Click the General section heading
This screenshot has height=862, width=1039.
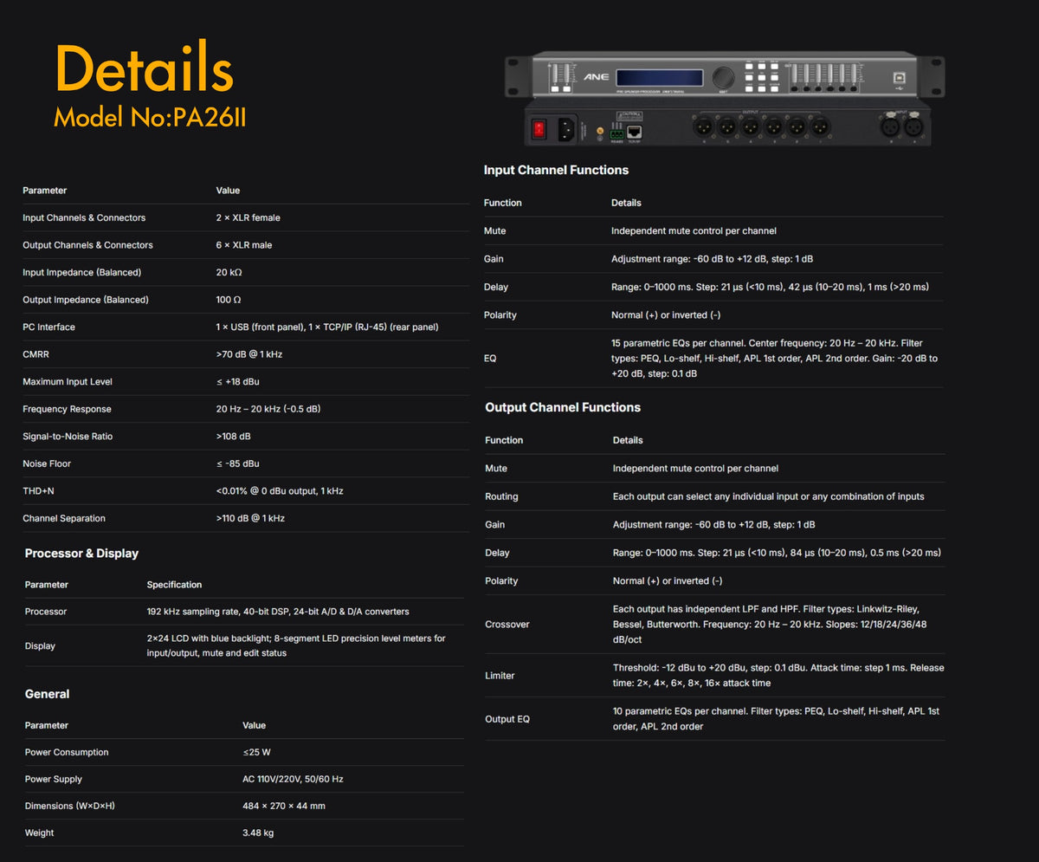coord(47,694)
